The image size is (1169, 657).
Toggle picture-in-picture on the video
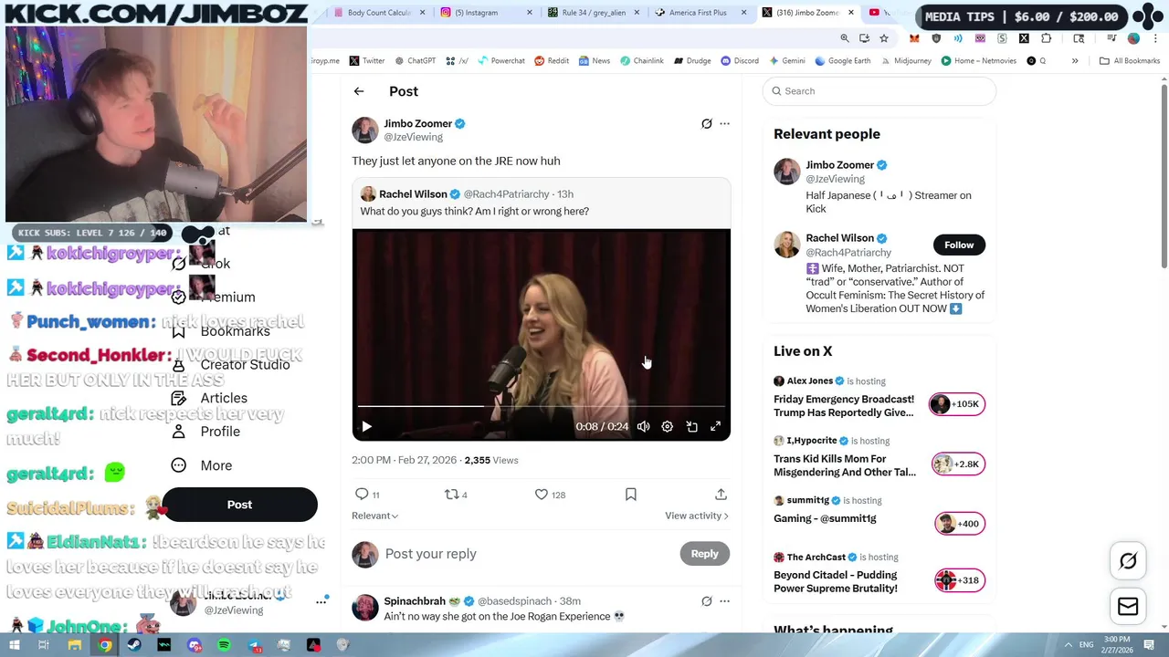(x=692, y=426)
